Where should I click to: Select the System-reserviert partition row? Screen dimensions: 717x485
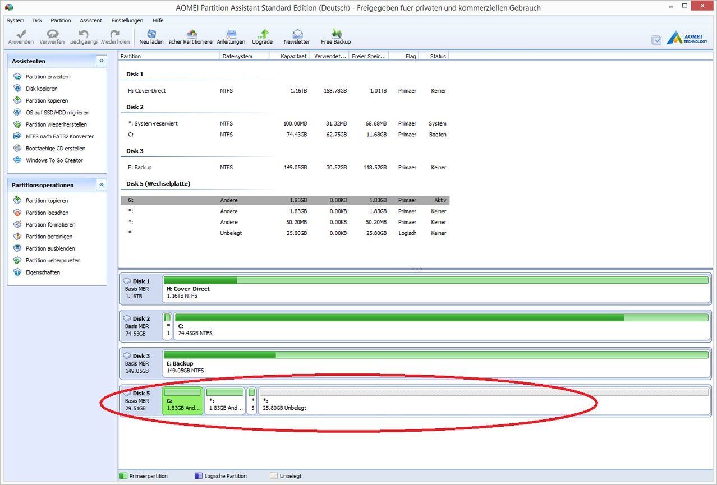285,124
